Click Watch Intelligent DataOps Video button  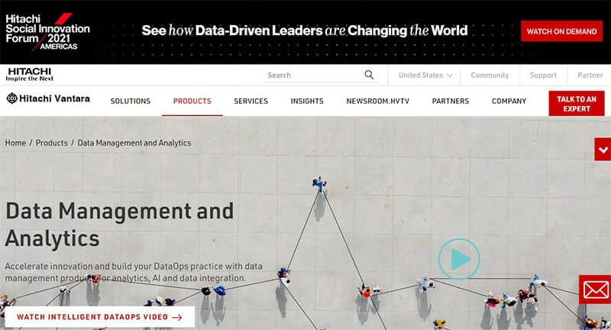99,317
